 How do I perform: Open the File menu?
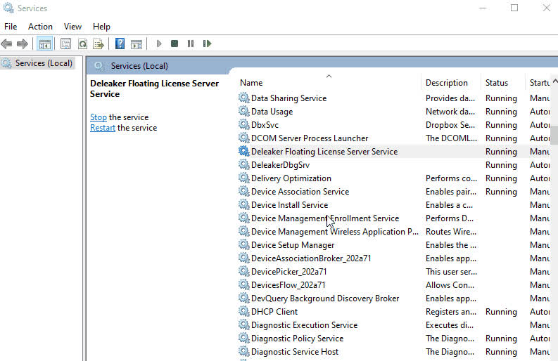11,27
